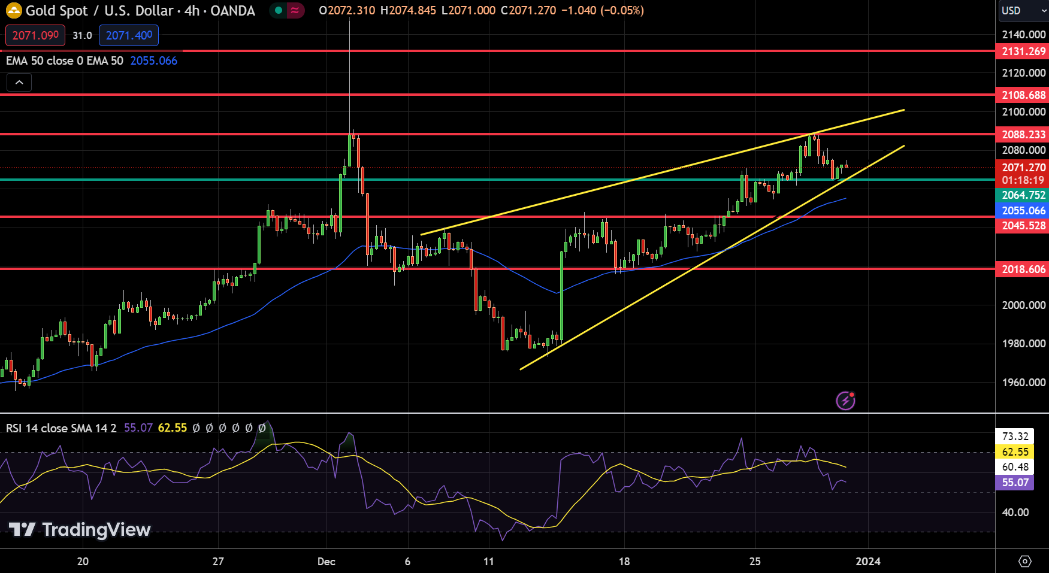The height and width of the screenshot is (573, 1049).
Task: Click the RSI value 55.07 in the legend
Action: 138,428
